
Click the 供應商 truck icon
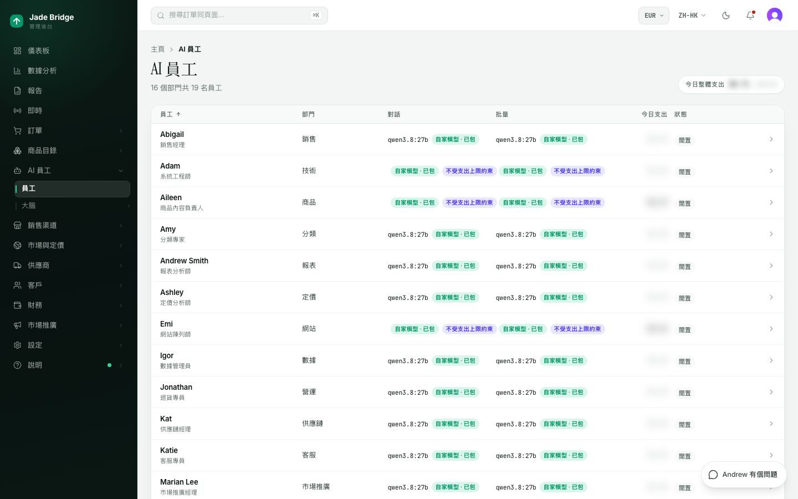pyautogui.click(x=17, y=265)
